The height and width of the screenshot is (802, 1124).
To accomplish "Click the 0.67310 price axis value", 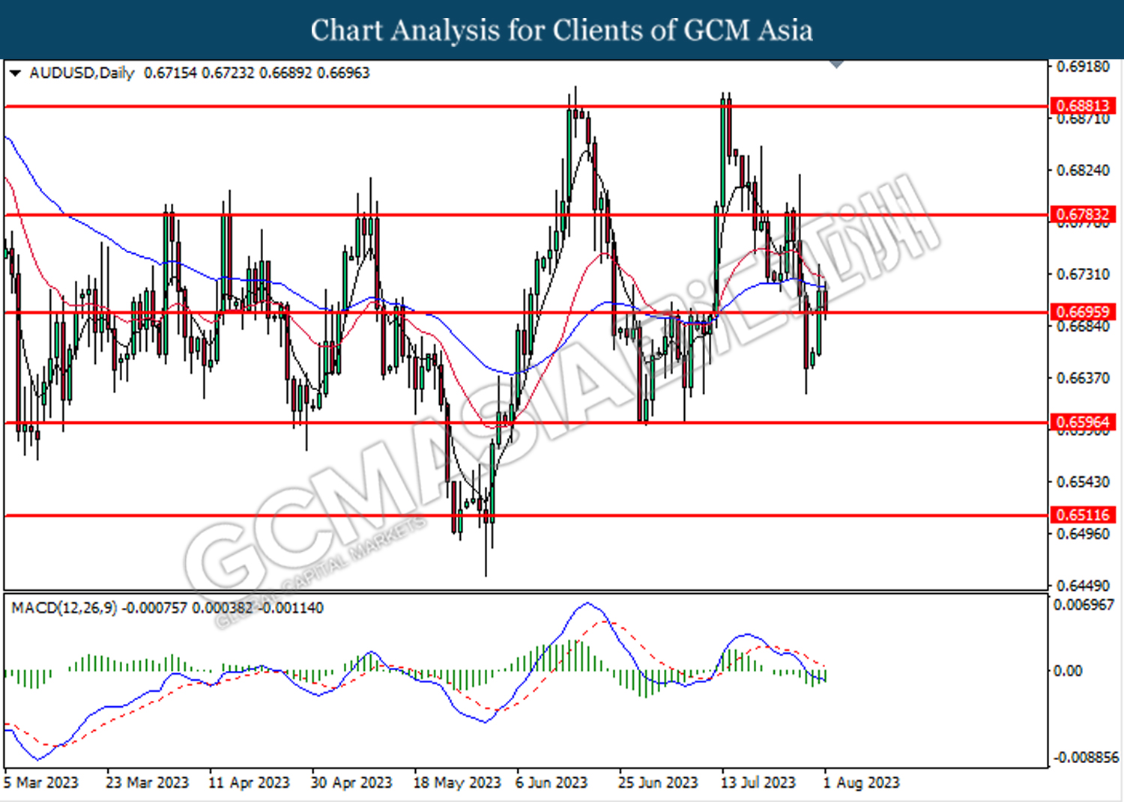I will (x=1083, y=275).
